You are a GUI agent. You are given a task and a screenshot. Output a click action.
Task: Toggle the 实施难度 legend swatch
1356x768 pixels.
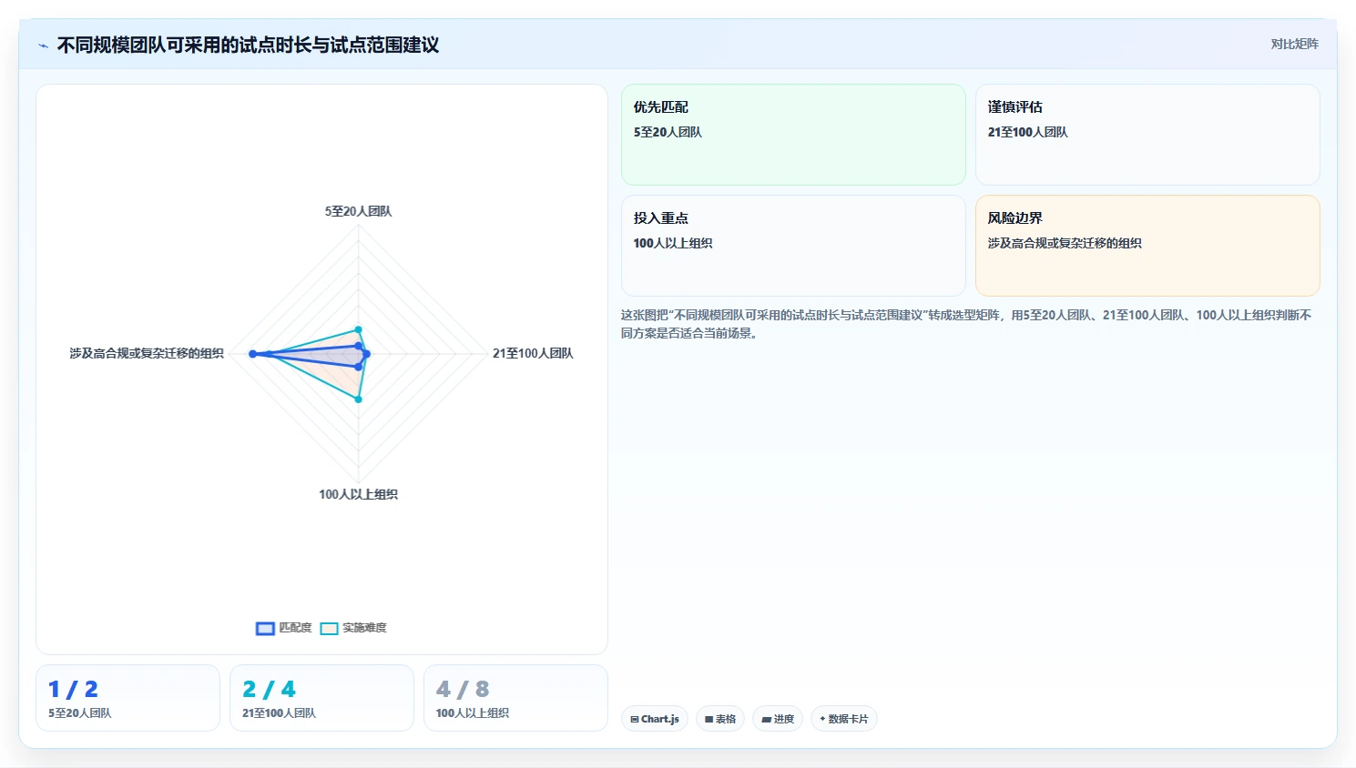click(329, 628)
